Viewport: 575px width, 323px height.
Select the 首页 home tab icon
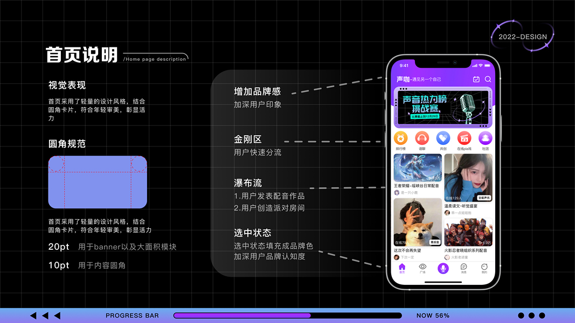pyautogui.click(x=402, y=266)
